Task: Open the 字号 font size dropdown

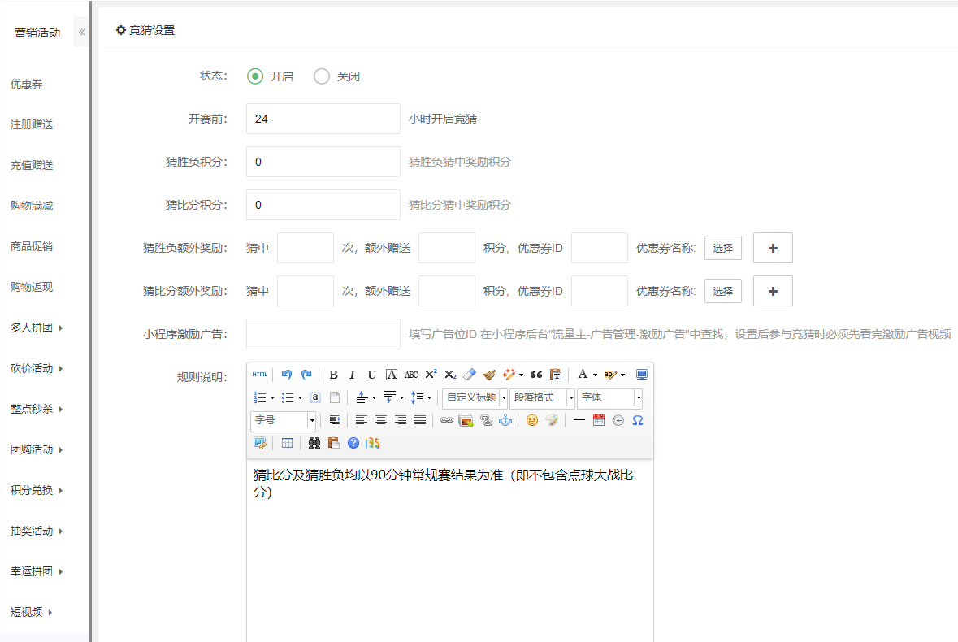Action: pos(311,420)
